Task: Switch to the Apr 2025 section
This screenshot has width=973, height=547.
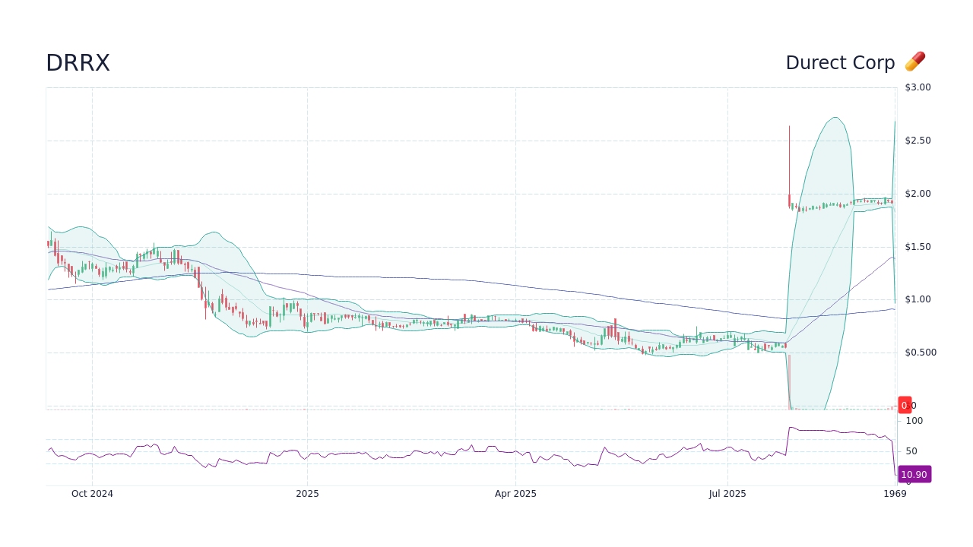Action: click(x=515, y=494)
